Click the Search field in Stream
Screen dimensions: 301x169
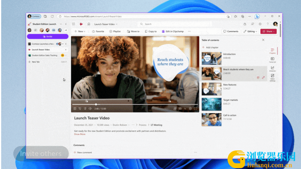point(175,24)
